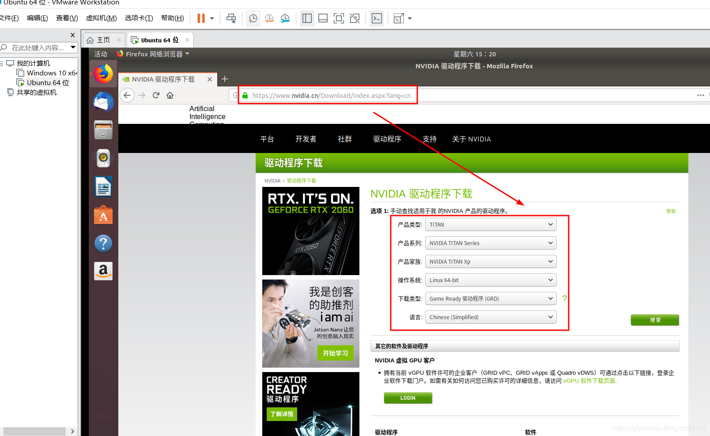The image size is (710, 436).
Task: Open Ubuntu Software store in dock
Action: pyautogui.click(x=103, y=215)
